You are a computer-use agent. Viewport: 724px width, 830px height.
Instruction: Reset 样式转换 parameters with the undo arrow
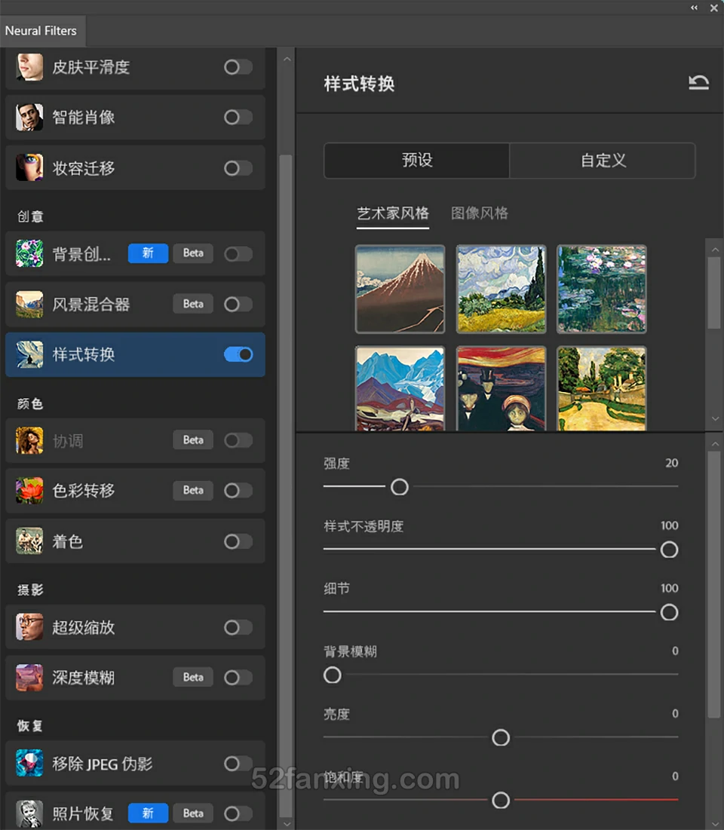coord(698,83)
